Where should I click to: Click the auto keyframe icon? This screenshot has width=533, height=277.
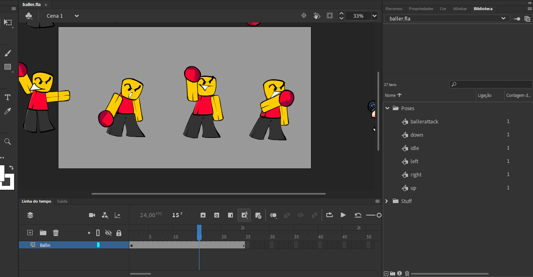[244, 215]
